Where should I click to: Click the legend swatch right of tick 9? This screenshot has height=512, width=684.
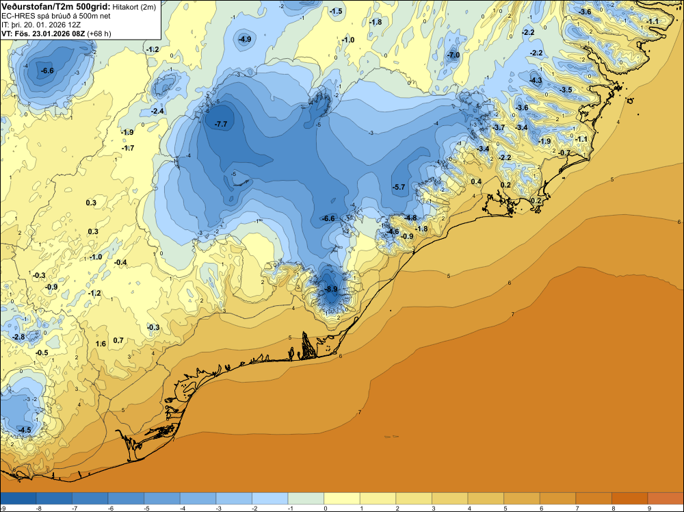(x=666, y=498)
